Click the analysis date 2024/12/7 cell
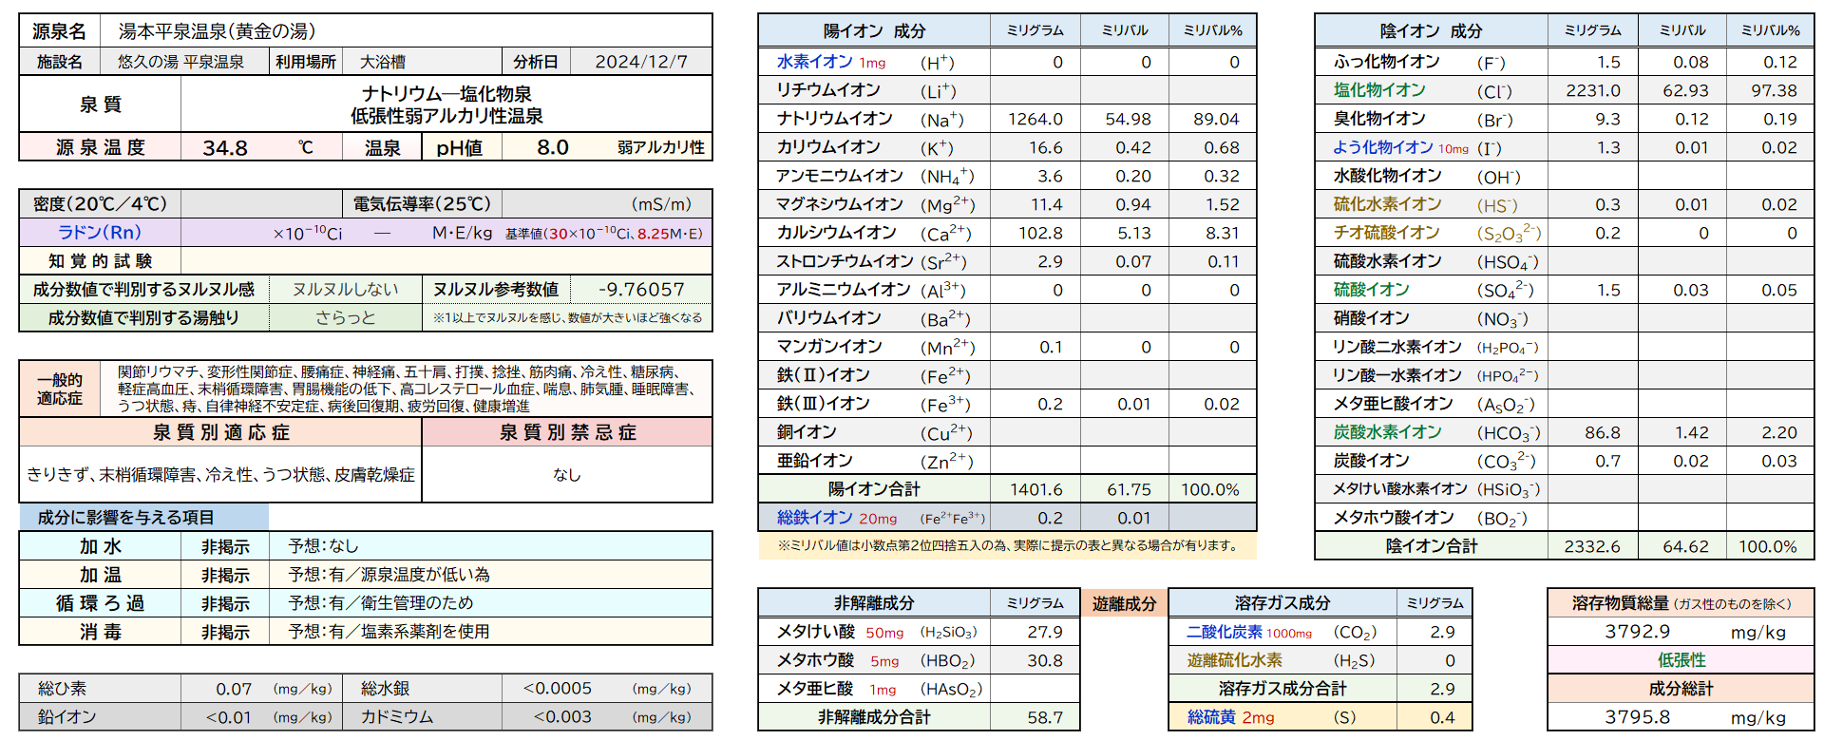The width and height of the screenshot is (1824, 741). point(640,62)
